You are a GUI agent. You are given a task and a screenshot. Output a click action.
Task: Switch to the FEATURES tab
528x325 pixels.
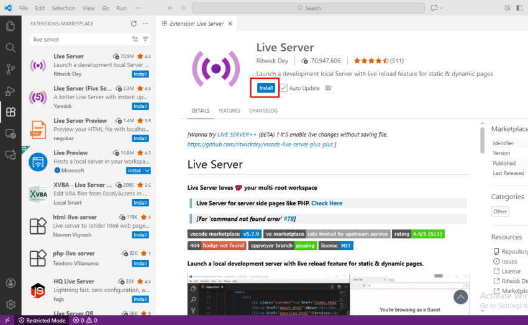click(229, 111)
